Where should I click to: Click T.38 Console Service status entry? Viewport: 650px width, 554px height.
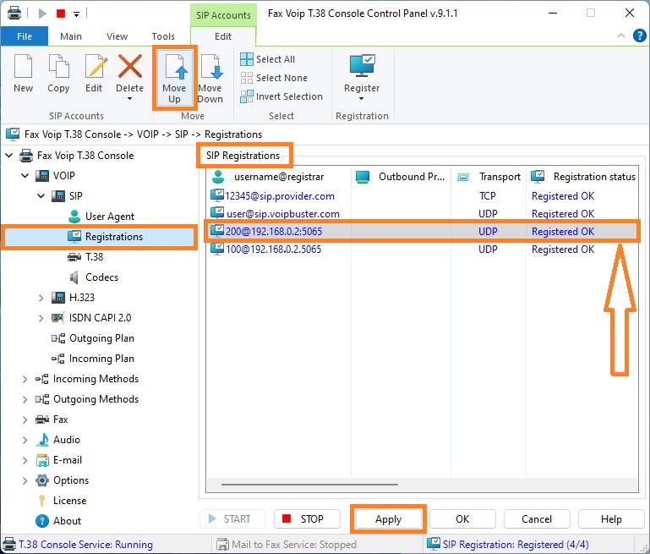(x=78, y=545)
